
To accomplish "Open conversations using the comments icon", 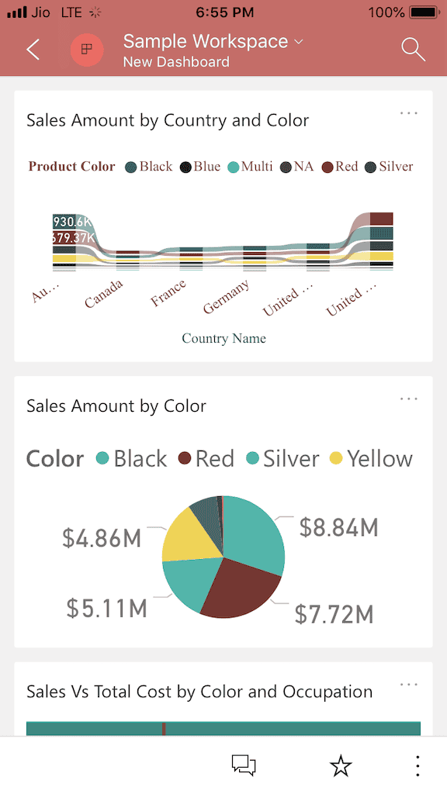I will coord(243,765).
